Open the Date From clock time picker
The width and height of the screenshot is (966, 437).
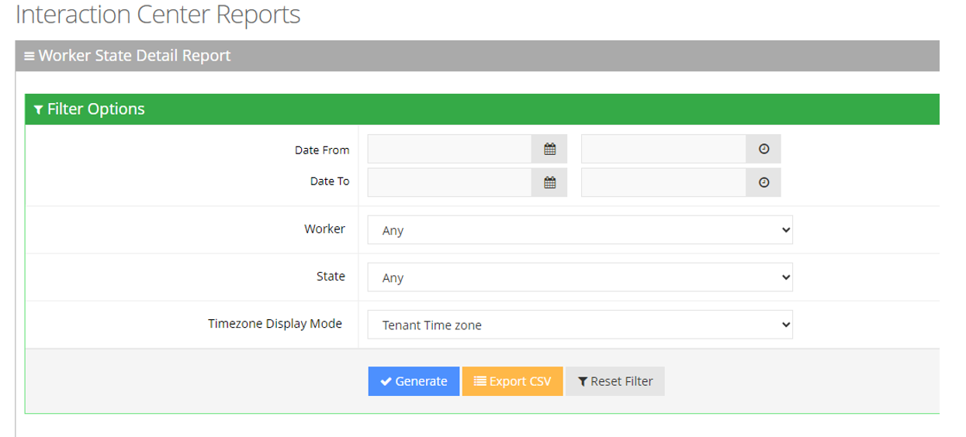[x=763, y=149]
